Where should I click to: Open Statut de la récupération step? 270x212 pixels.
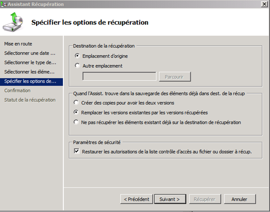pyautogui.click(x=30, y=100)
